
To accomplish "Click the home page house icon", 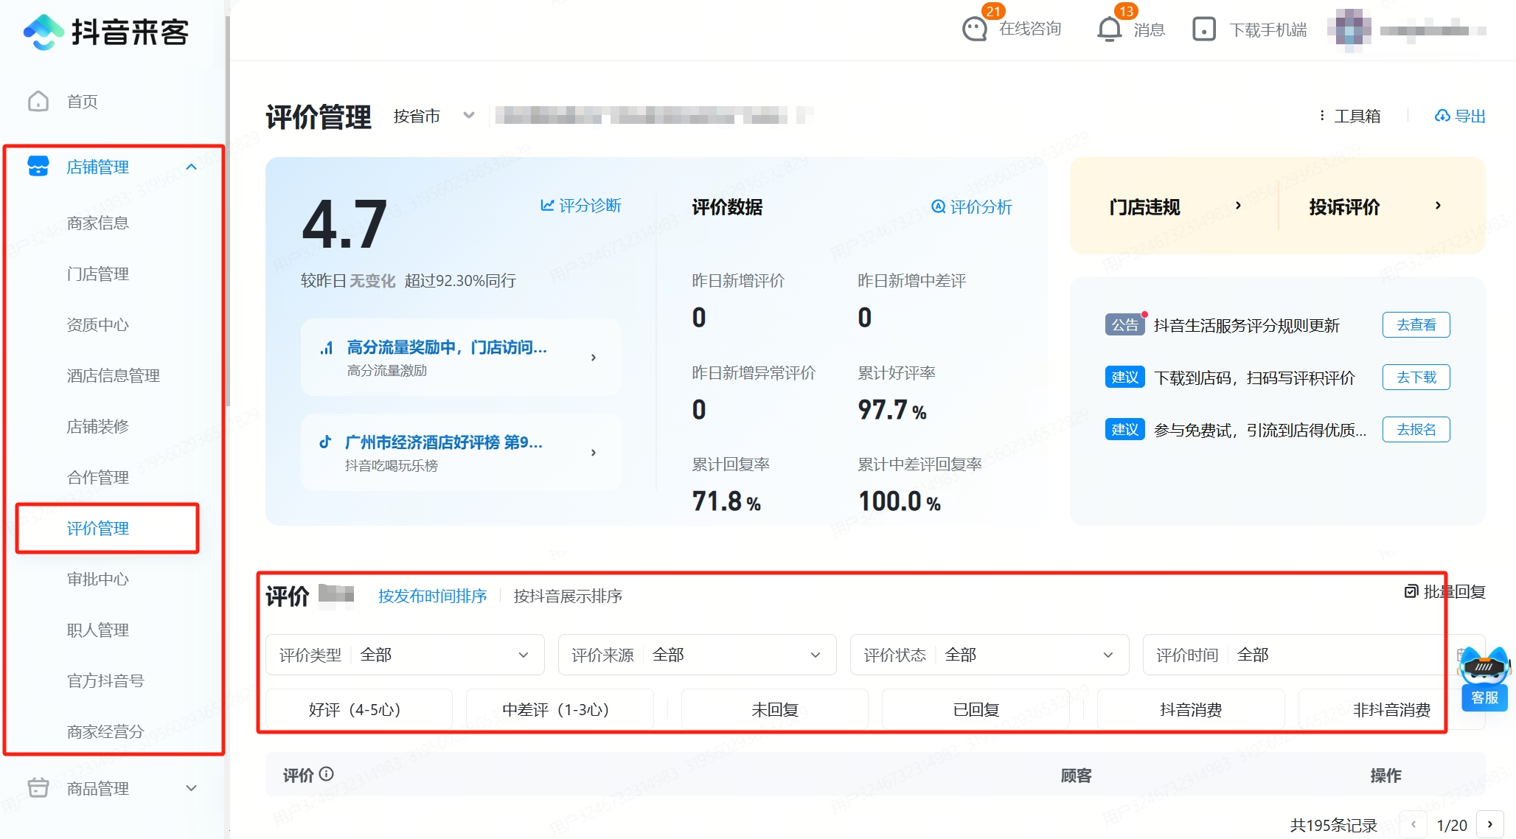I will point(38,101).
